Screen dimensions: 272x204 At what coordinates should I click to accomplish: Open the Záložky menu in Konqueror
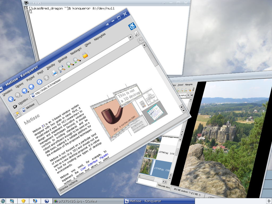(x=51, y=67)
